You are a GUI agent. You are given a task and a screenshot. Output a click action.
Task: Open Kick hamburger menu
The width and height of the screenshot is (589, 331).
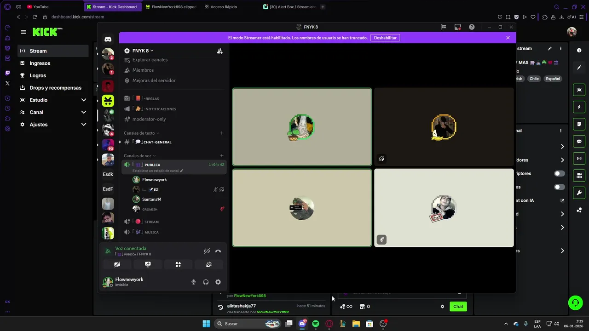(x=23, y=32)
